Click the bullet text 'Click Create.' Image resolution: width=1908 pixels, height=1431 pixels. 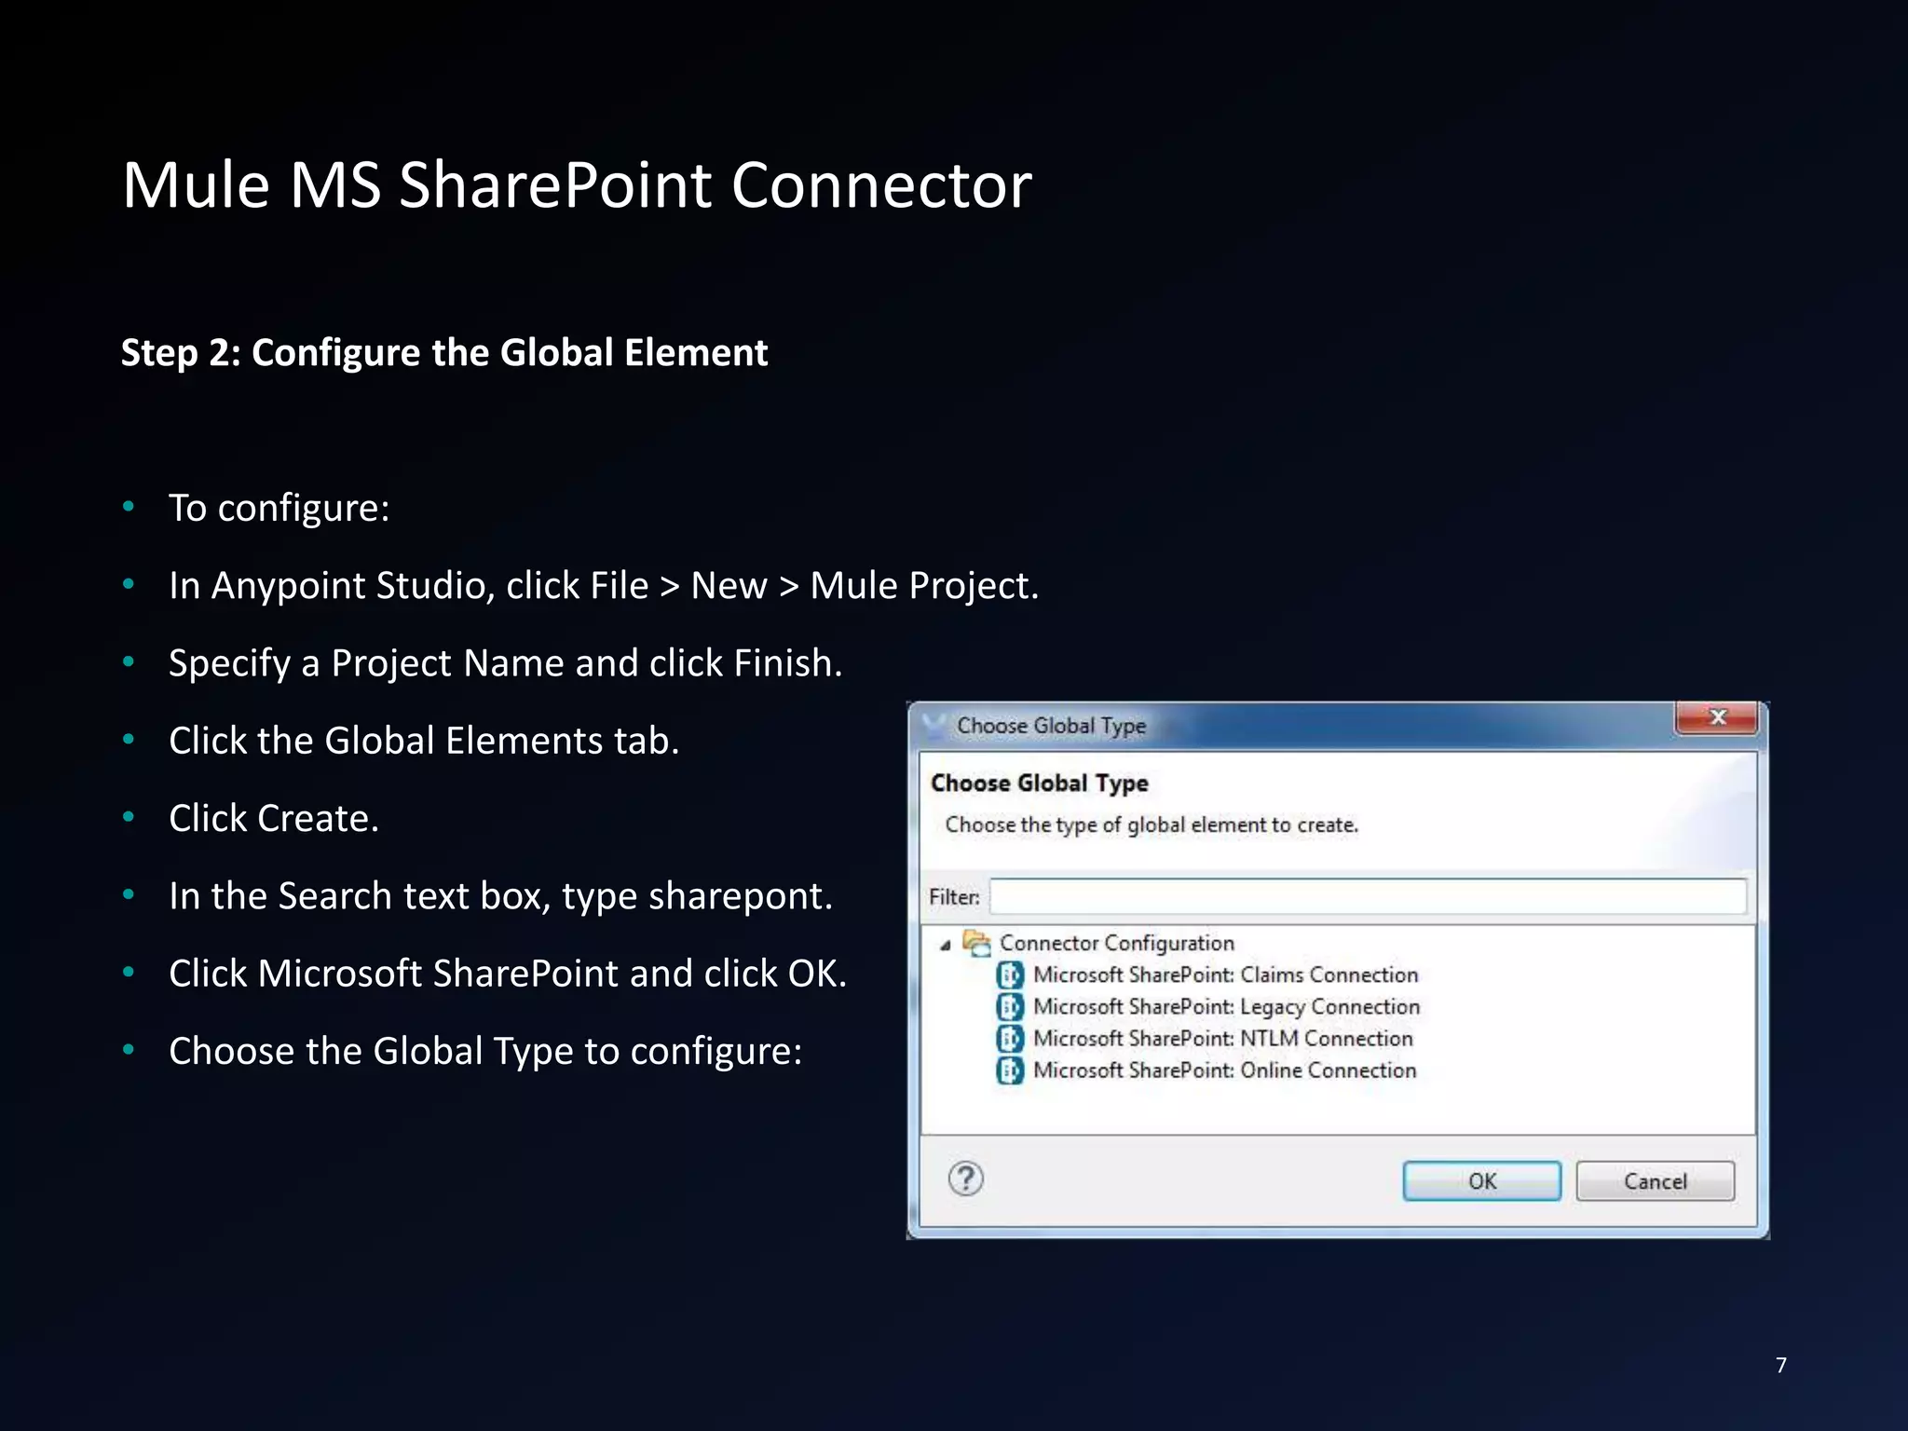coord(274,818)
